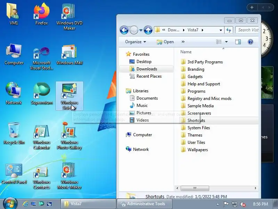Select the Wallpapers folder
The width and height of the screenshot is (278, 209).
tap(194, 150)
